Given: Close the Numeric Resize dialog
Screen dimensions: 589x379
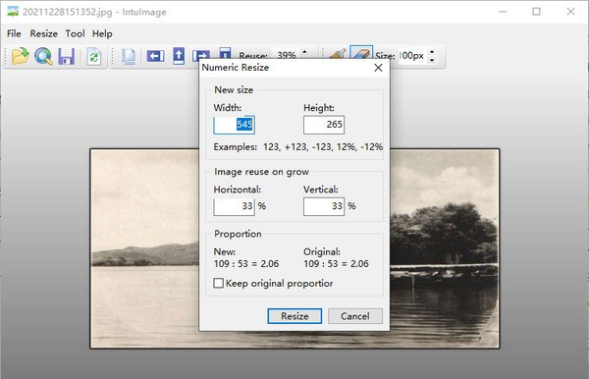Looking at the screenshot, I should point(378,68).
